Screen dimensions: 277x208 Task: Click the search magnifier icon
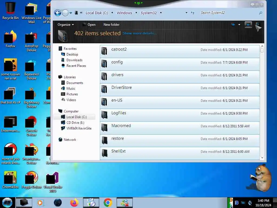coord(260,13)
